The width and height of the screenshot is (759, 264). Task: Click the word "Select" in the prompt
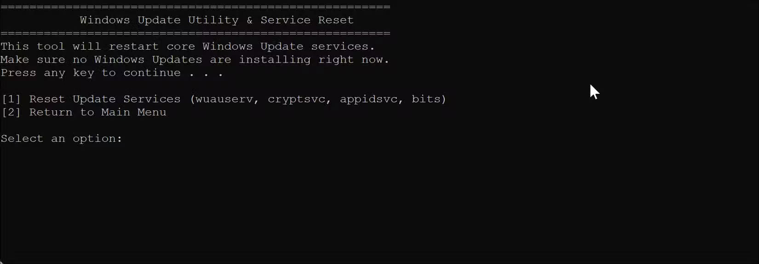[x=22, y=139]
